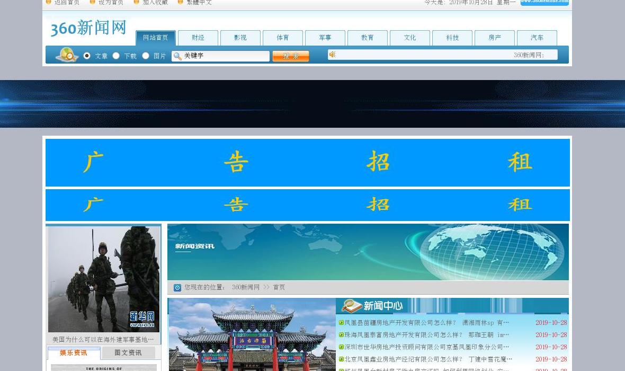Click the orange 搜索 button
Image resolution: width=625 pixels, height=371 pixels.
(x=291, y=56)
